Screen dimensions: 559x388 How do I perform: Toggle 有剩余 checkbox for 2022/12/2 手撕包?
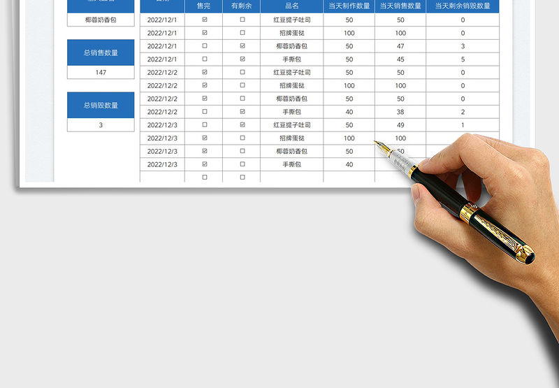[242, 112]
